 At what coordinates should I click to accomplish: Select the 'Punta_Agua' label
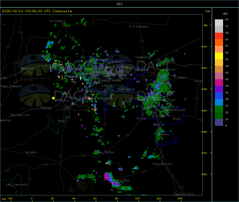(121, 180)
